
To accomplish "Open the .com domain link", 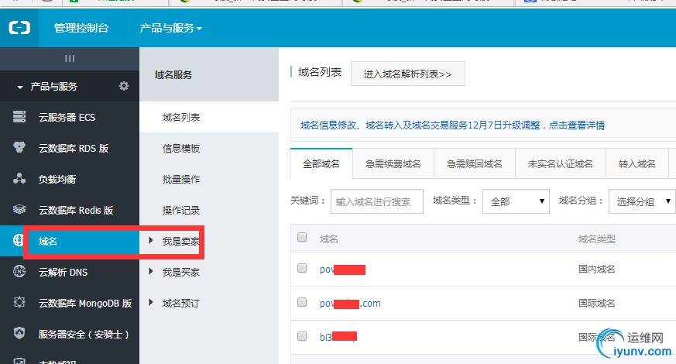I will click(x=350, y=304).
